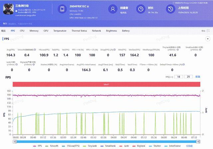Click the 三角洲行动 game avatar thumbnail
This screenshot has height=149, width=213.
click(x=8, y=9)
